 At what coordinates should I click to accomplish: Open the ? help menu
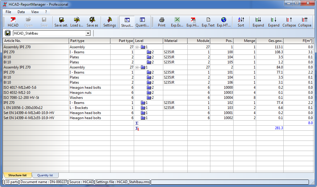click(x=46, y=12)
